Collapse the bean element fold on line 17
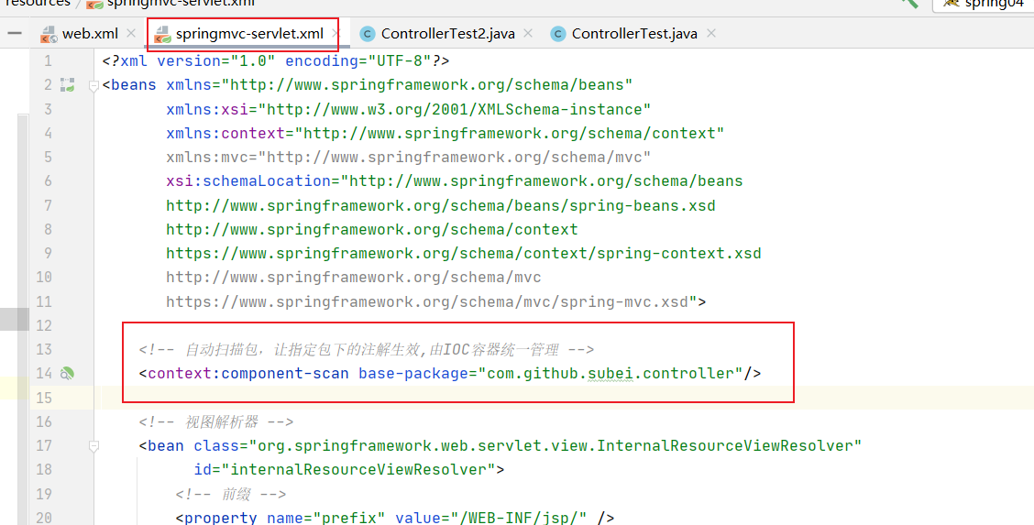The image size is (1034, 525). [x=93, y=446]
